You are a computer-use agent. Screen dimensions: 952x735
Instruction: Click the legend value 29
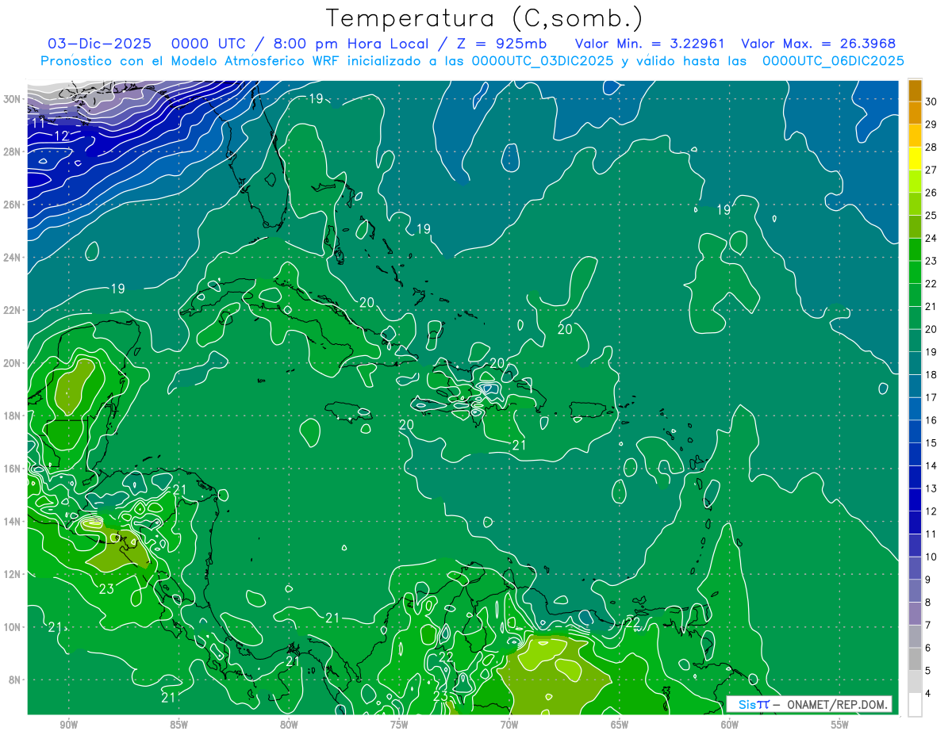(931, 124)
